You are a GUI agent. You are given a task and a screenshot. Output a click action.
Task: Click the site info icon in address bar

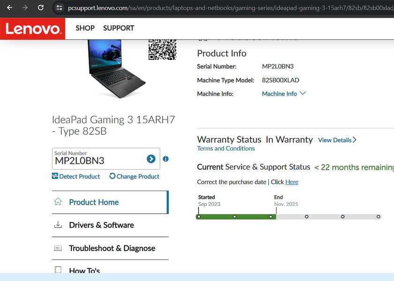[x=59, y=8]
